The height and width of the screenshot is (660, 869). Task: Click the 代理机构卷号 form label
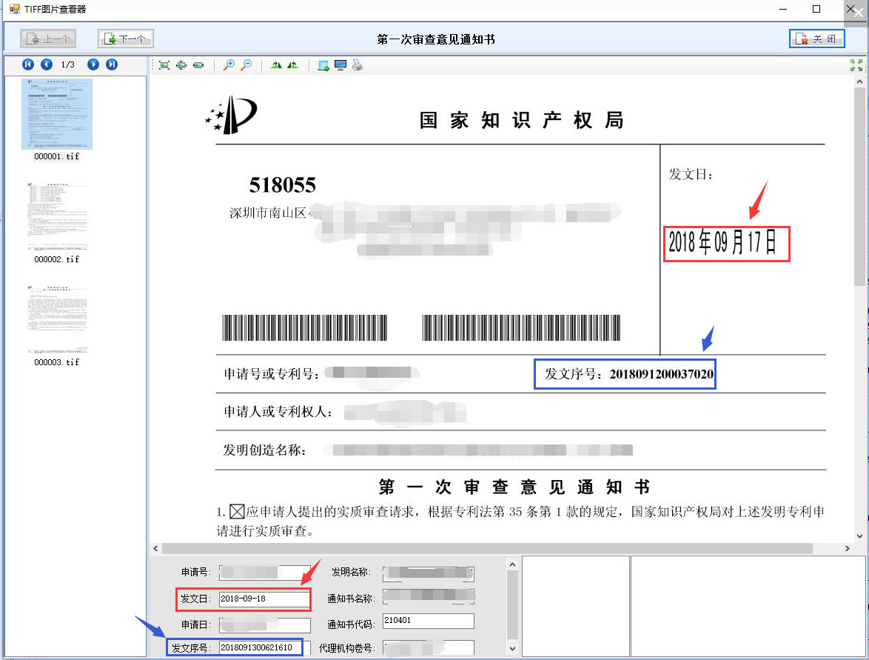click(347, 648)
